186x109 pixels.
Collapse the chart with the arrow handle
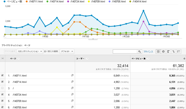click(93, 39)
